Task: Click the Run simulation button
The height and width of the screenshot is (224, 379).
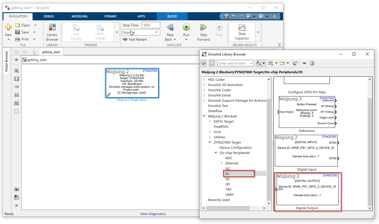Action: pos(186,27)
